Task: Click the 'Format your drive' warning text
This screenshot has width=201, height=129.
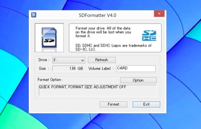Action: [103, 32]
